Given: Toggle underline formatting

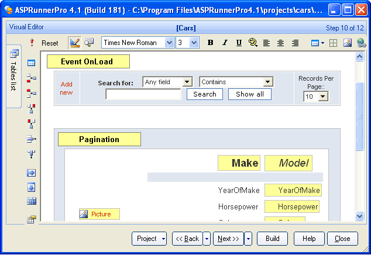Looking at the screenshot, I should [239, 43].
